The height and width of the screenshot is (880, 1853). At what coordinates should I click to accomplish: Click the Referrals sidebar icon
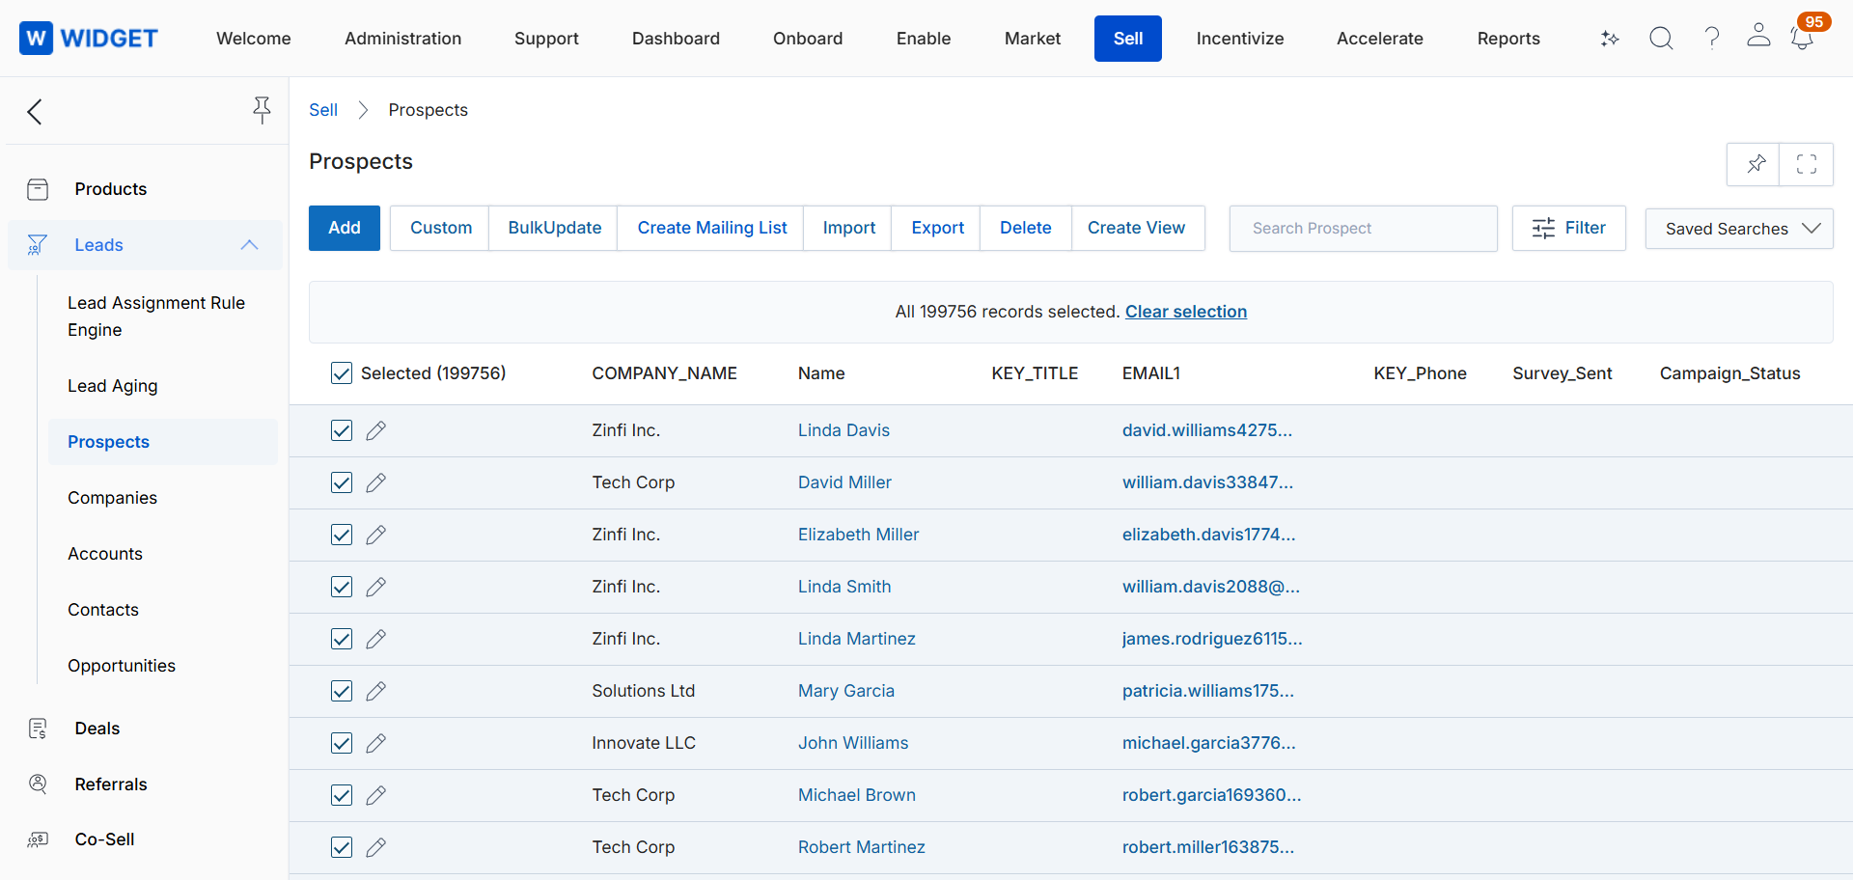pyautogui.click(x=38, y=784)
